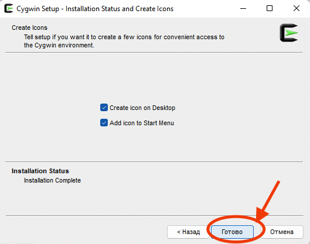Click the 'Installation Complete' status text
310x244 pixels.
[x=52, y=180]
